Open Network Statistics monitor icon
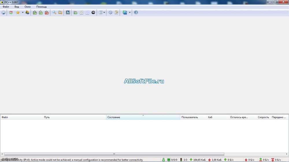 coord(68,12)
